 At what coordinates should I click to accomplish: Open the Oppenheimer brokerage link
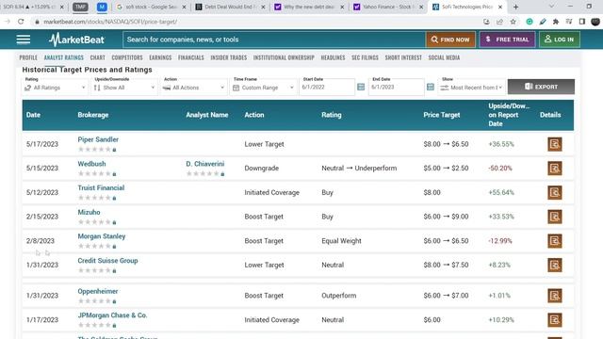click(x=98, y=291)
